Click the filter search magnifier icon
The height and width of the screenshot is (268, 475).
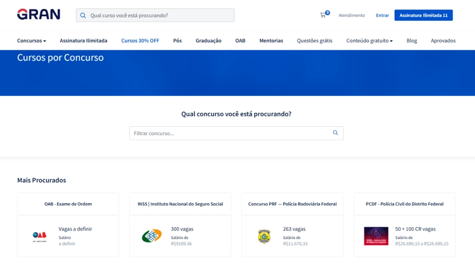[335, 133]
